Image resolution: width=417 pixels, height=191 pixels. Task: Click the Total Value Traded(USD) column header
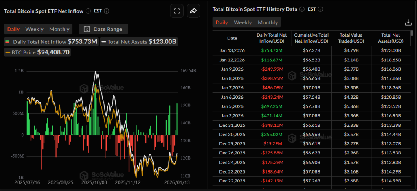[x=352, y=38]
